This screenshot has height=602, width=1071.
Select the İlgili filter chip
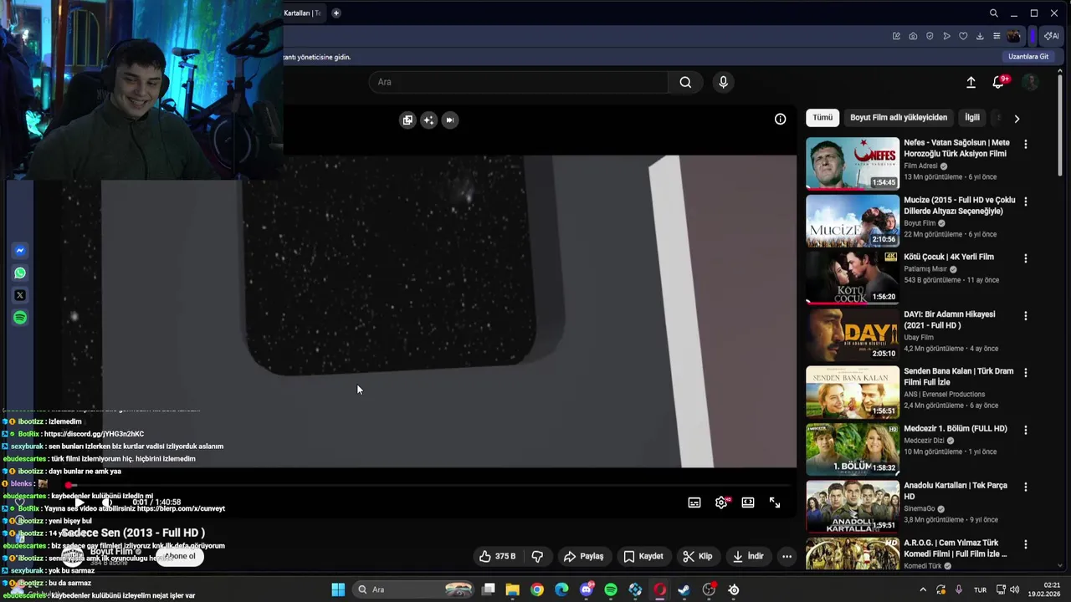[x=972, y=118]
